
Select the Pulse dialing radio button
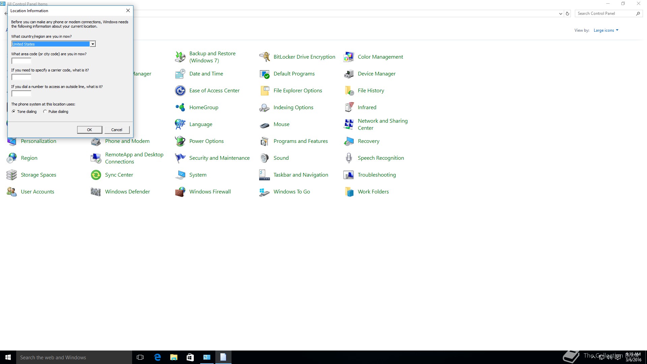point(45,112)
